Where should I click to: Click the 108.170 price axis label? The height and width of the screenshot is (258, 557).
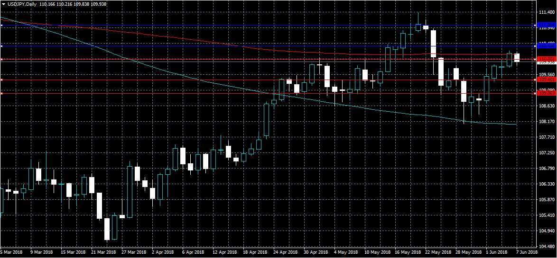(547, 121)
